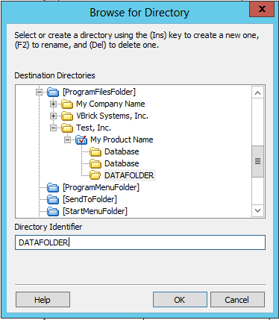
Task: Expand the My Company Name node
Action: (53, 104)
